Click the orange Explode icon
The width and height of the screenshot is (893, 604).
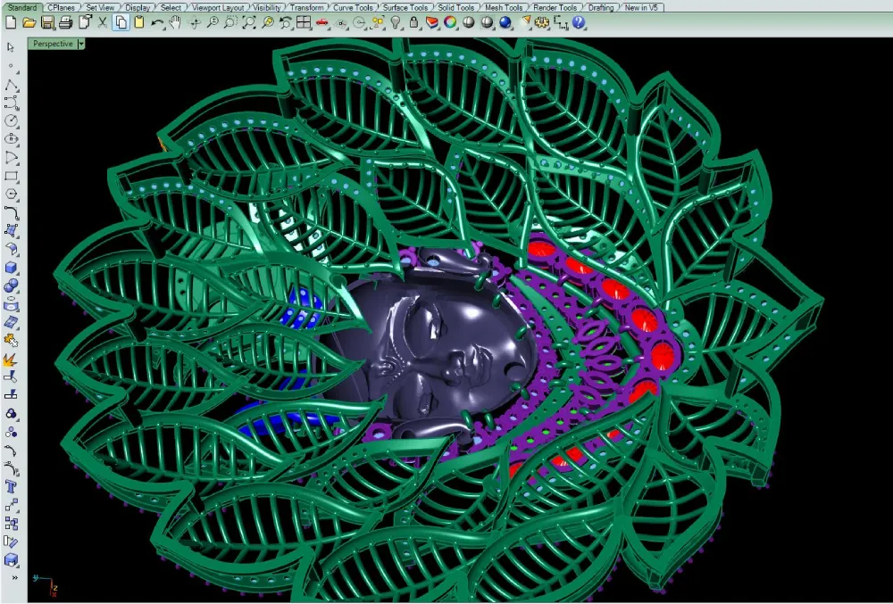tap(11, 359)
